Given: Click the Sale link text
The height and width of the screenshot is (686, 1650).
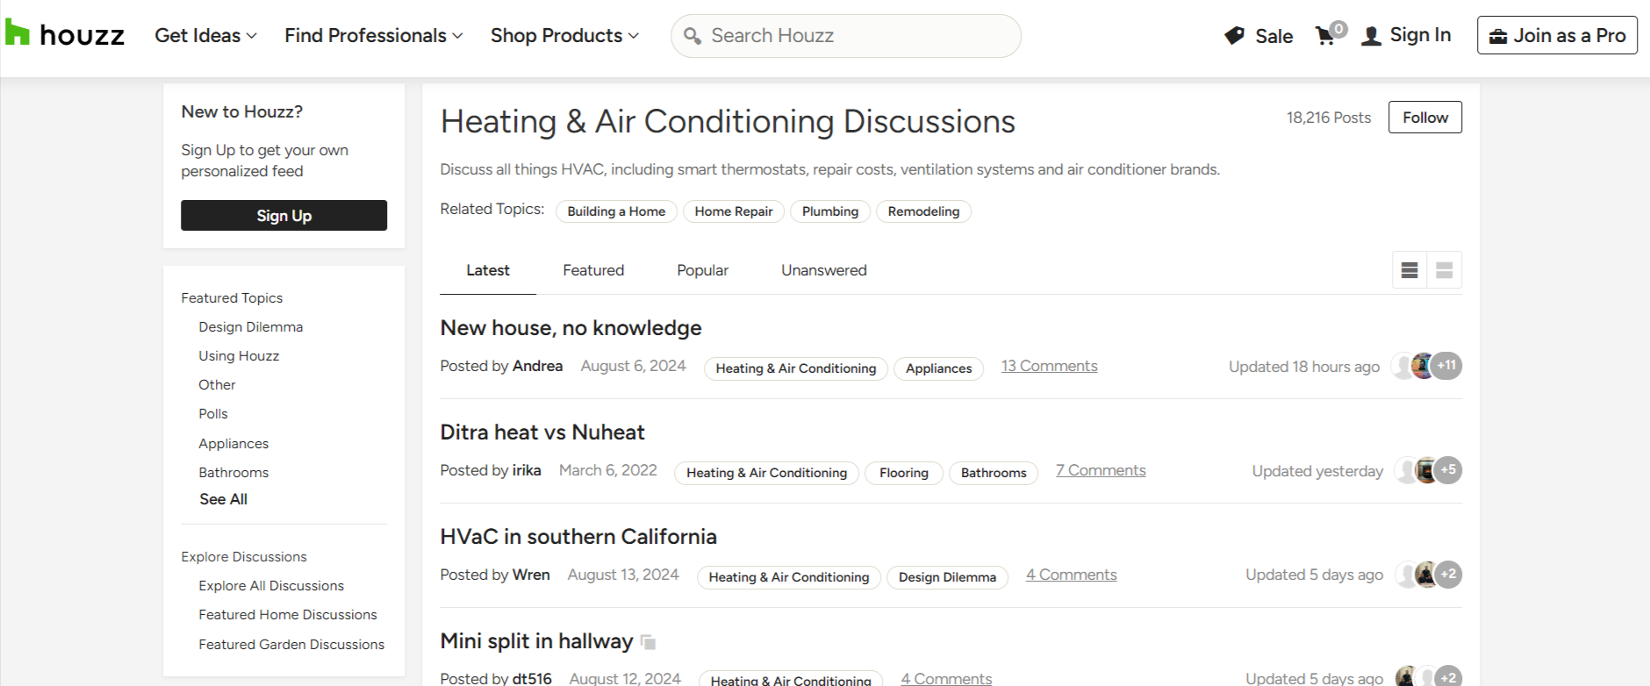Looking at the screenshot, I should 1273,36.
